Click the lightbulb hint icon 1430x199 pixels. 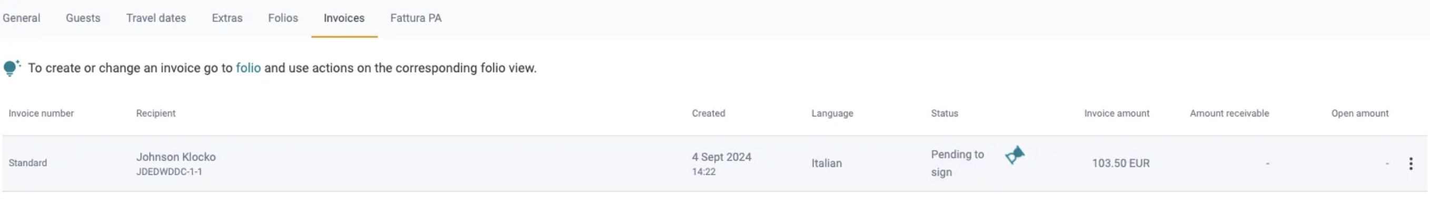click(x=12, y=67)
